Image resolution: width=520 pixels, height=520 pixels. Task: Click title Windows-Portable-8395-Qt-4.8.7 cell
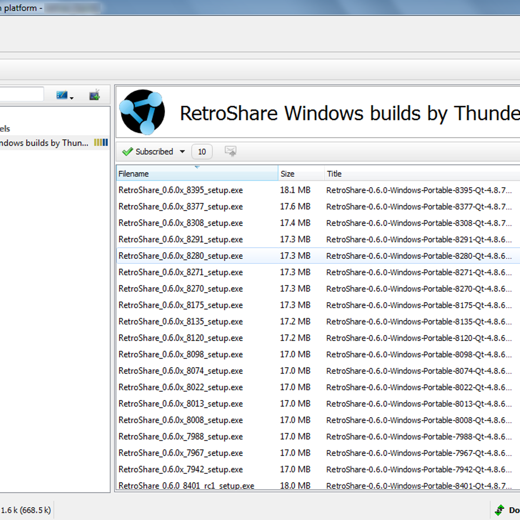click(419, 190)
